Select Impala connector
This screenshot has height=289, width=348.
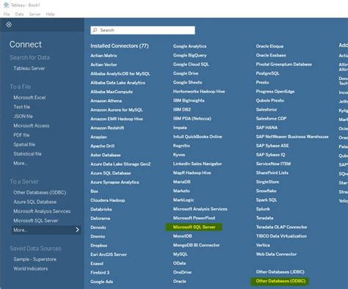click(180, 128)
